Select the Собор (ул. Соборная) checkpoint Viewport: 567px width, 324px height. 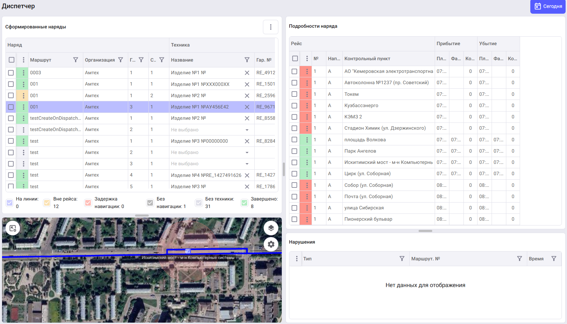coord(389,185)
